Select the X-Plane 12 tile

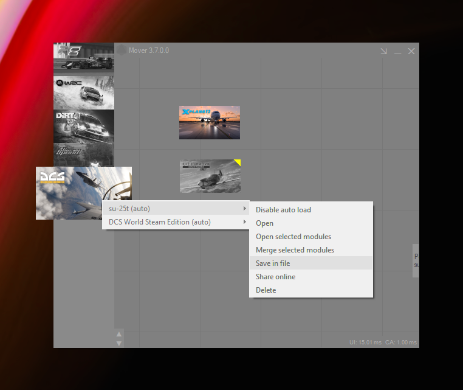(x=210, y=122)
